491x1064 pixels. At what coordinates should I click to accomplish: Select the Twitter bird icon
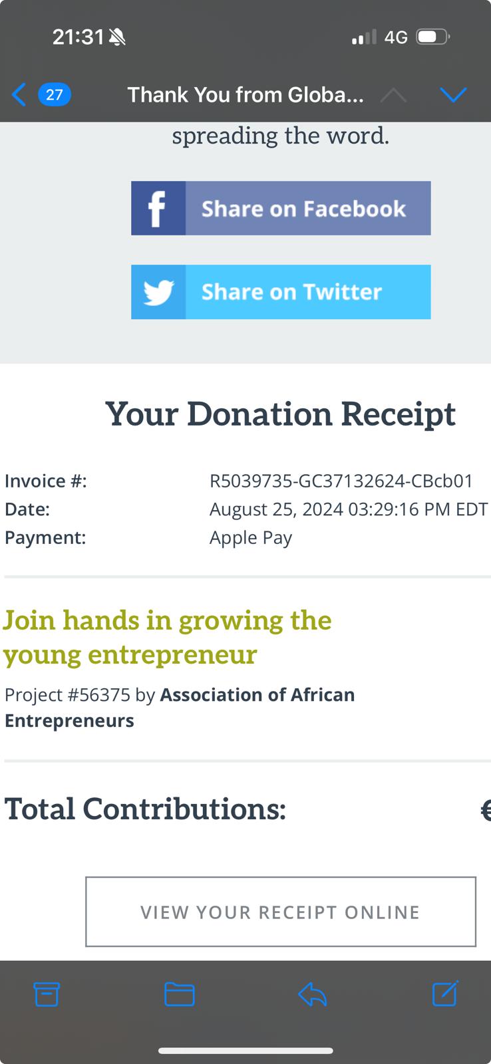[158, 291]
